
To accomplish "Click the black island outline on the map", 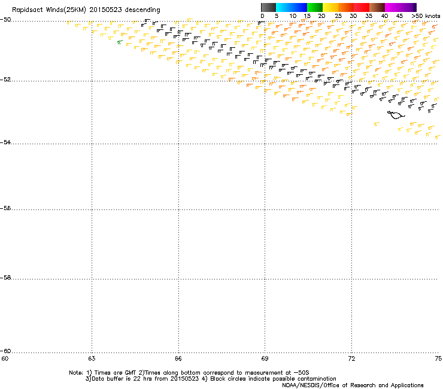I will (396, 115).
